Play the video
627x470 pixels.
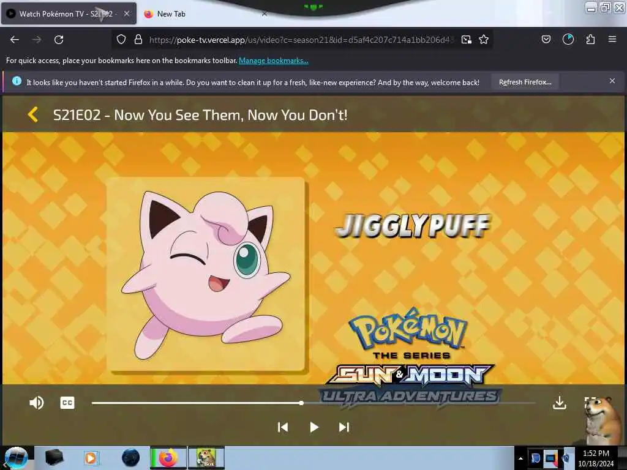[x=314, y=427]
